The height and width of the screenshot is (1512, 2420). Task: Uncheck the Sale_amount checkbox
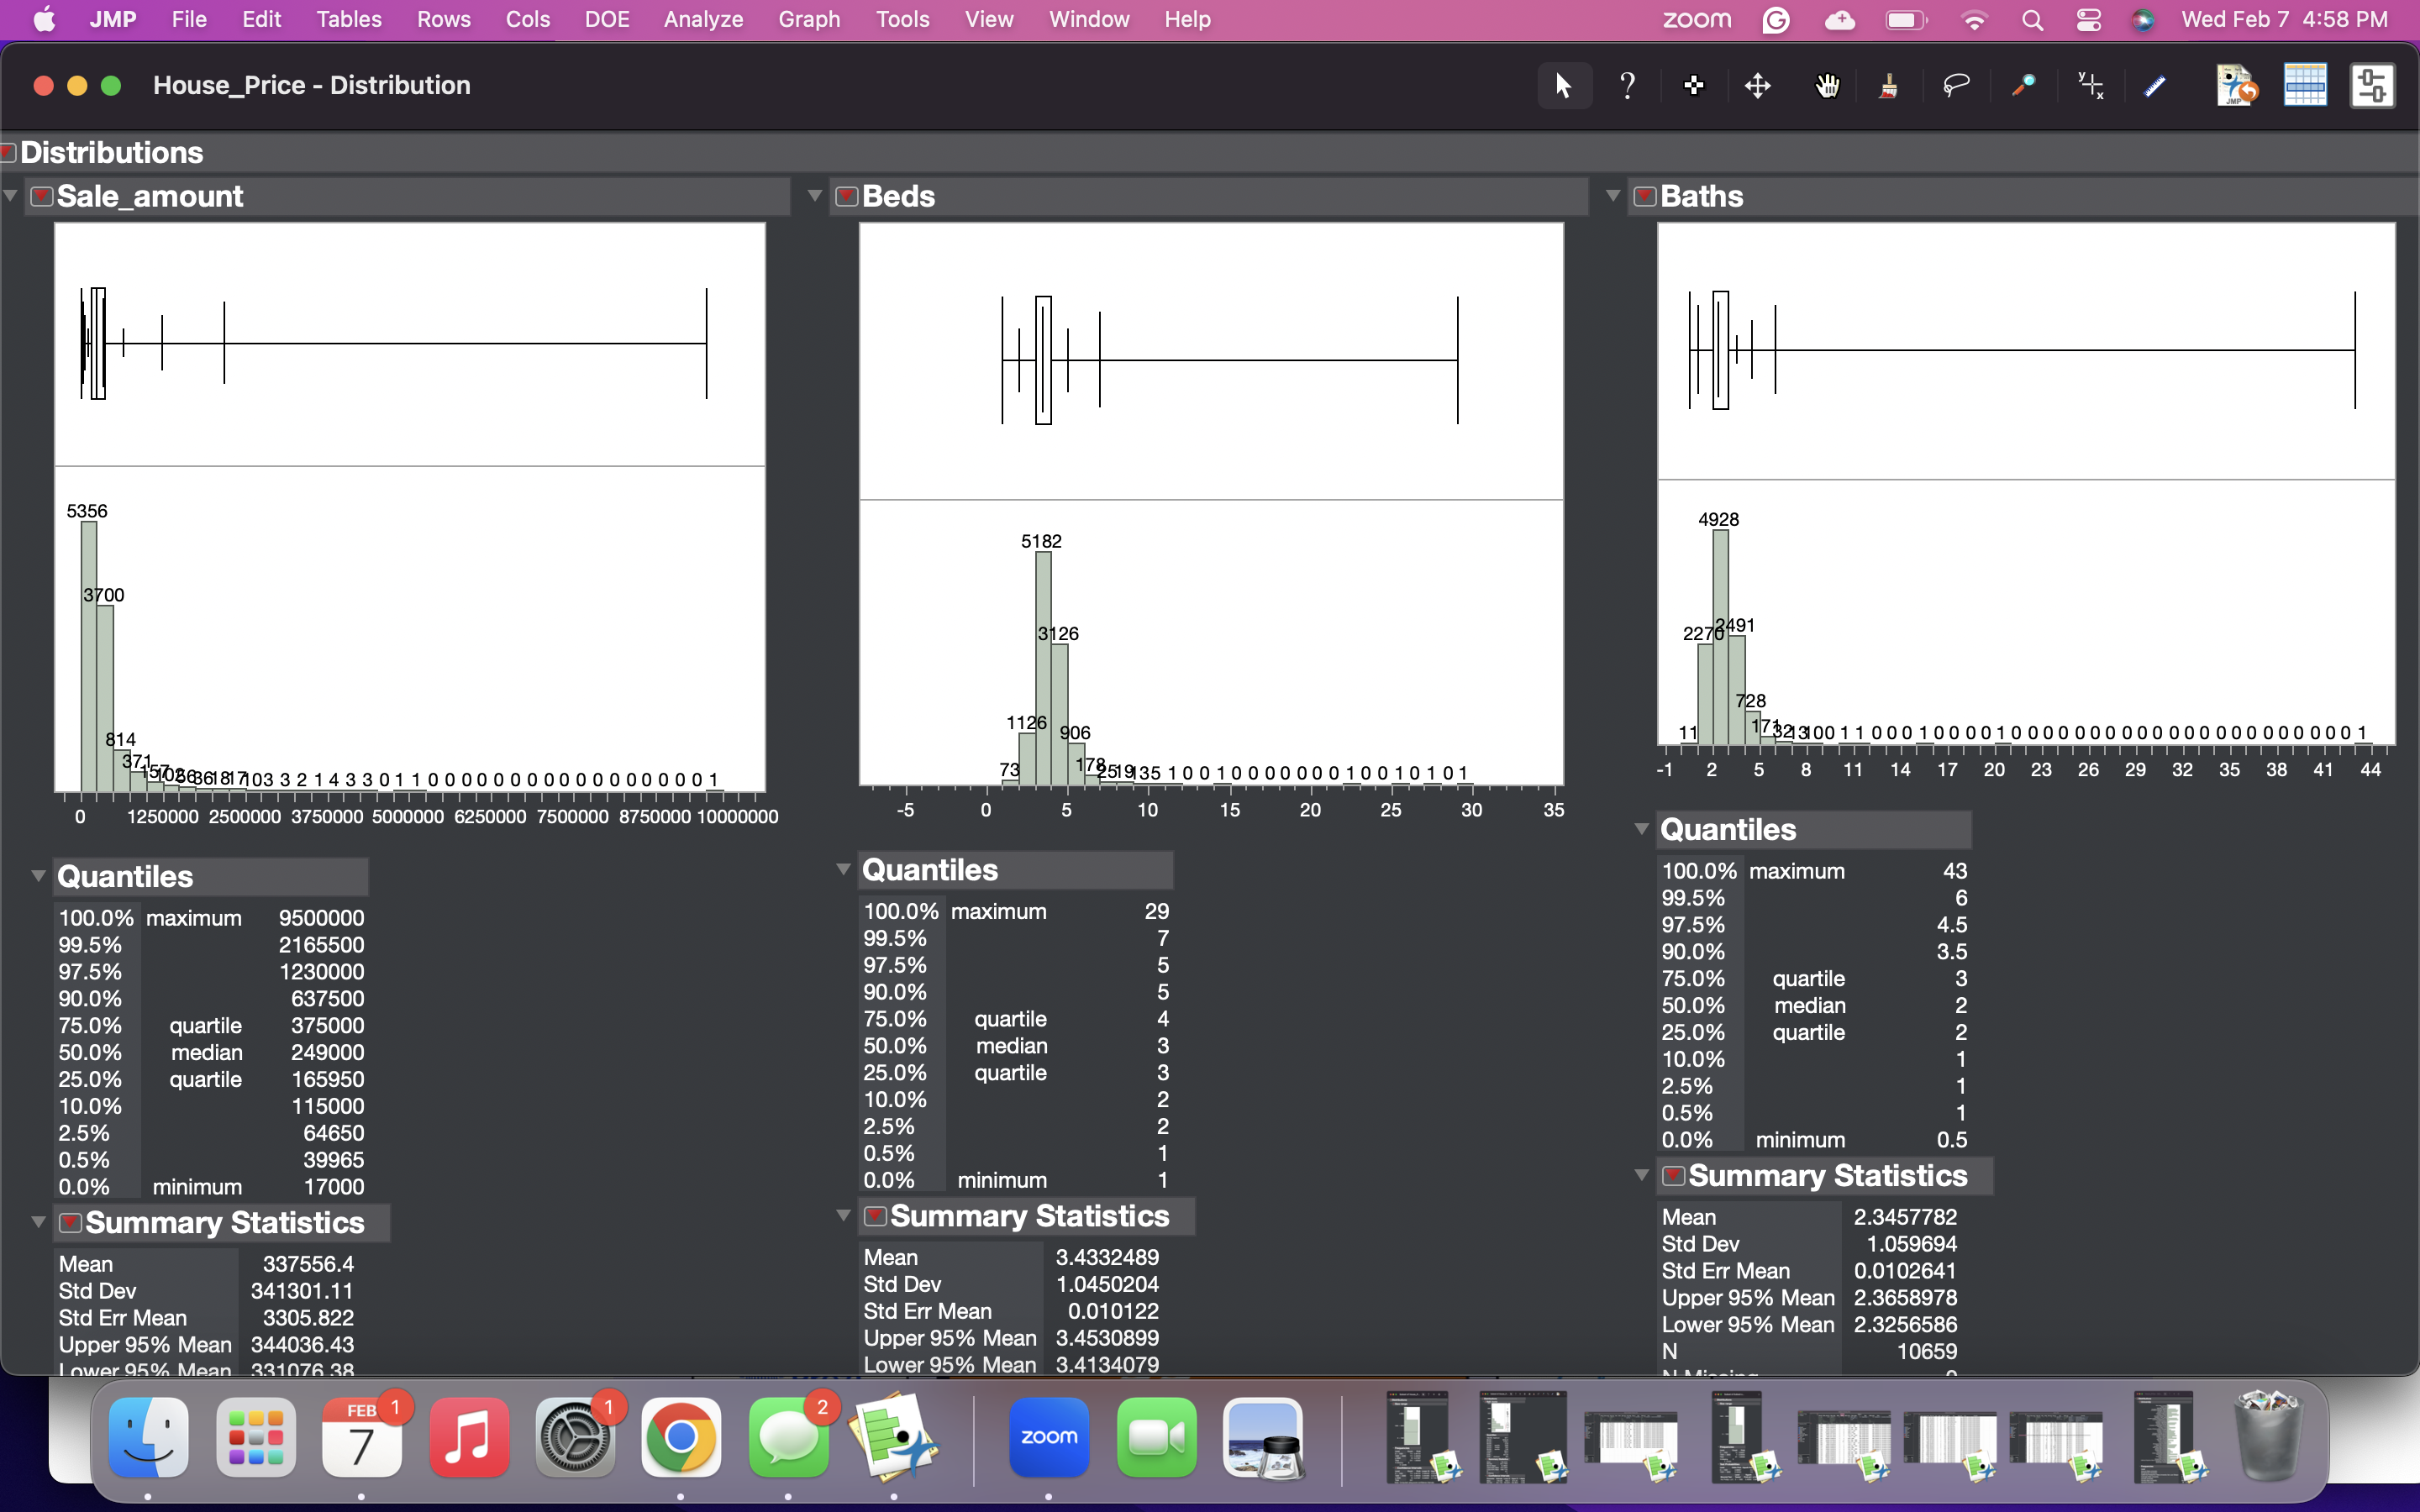click(x=41, y=196)
